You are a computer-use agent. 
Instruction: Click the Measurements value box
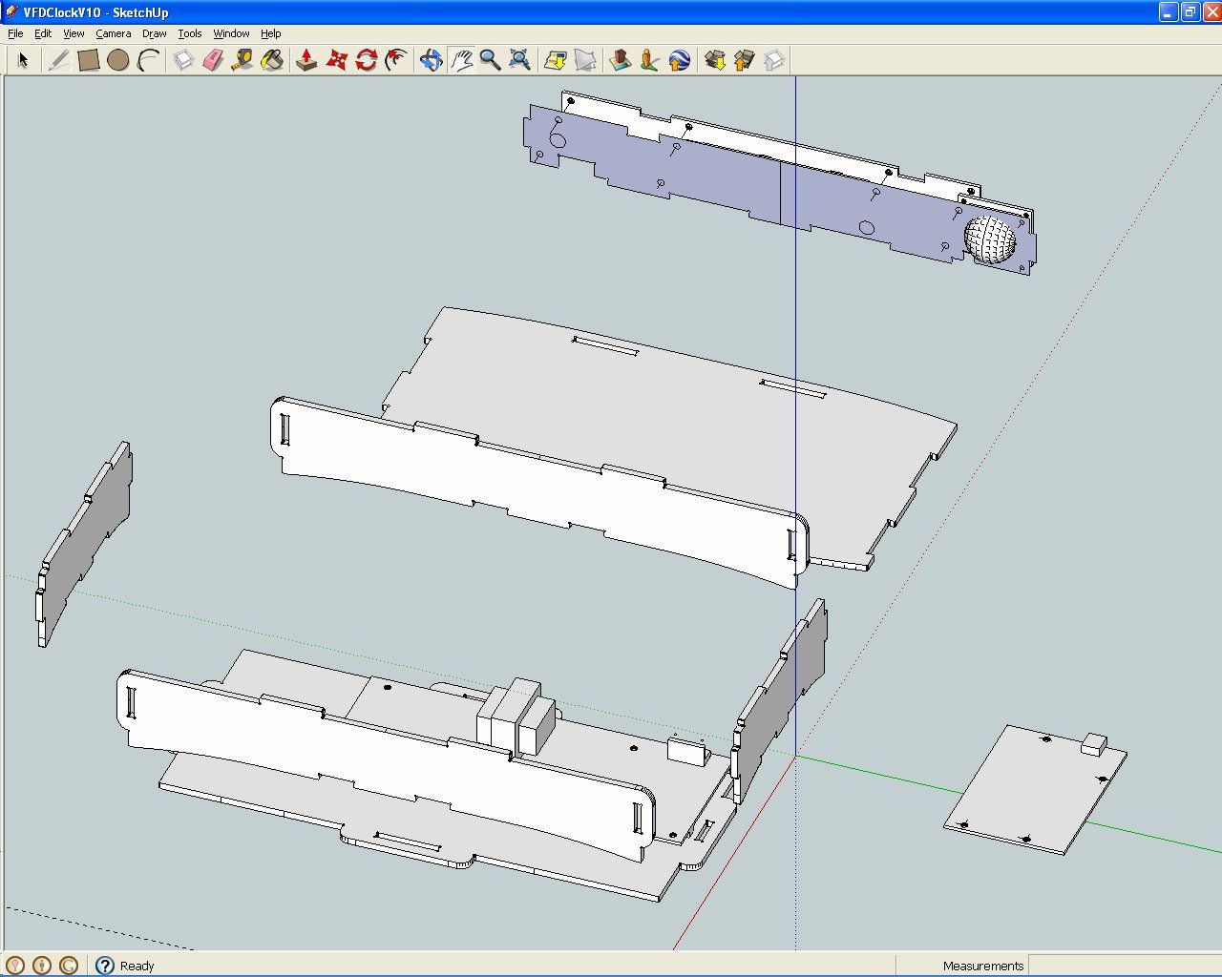coord(1123,966)
